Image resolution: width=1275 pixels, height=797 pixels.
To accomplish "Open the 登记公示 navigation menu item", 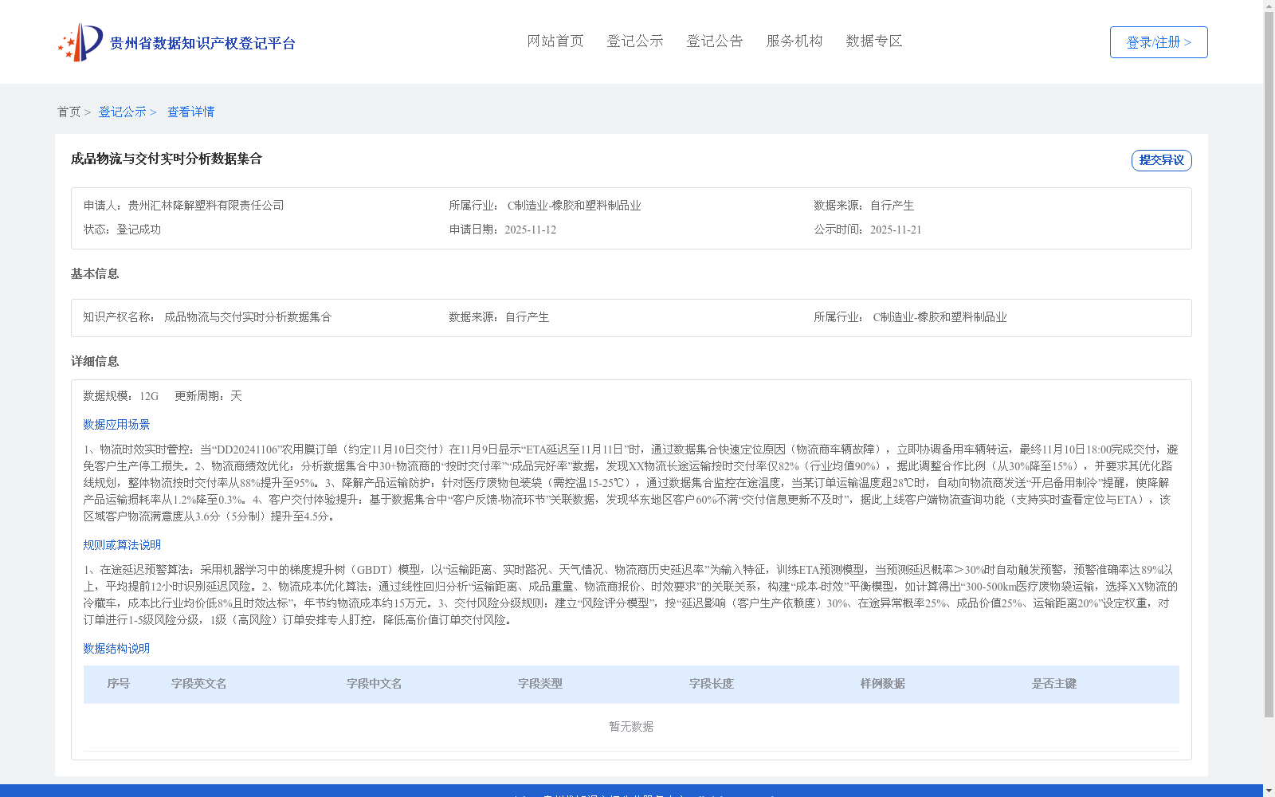I will click(x=635, y=41).
